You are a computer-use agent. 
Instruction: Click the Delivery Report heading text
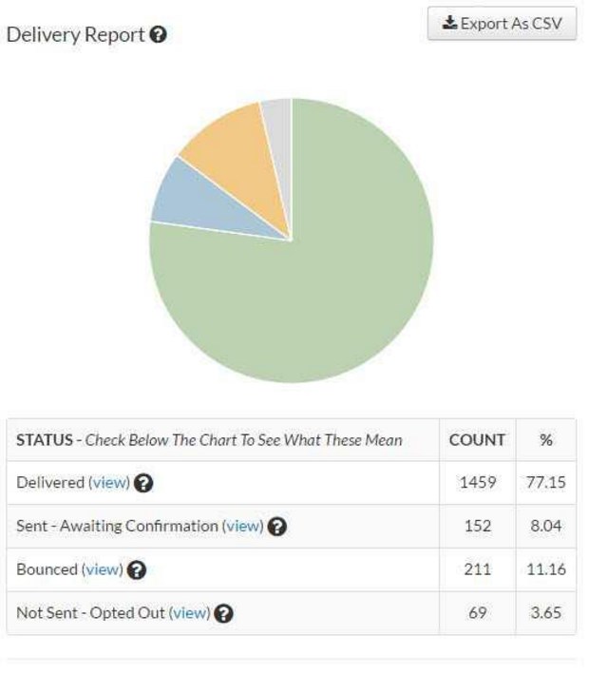[76, 35]
